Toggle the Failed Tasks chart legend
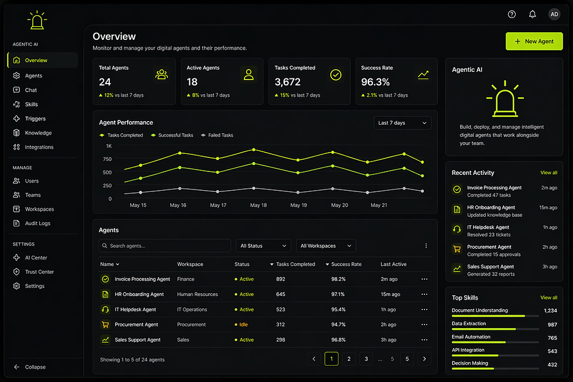The image size is (573, 382). click(x=217, y=135)
